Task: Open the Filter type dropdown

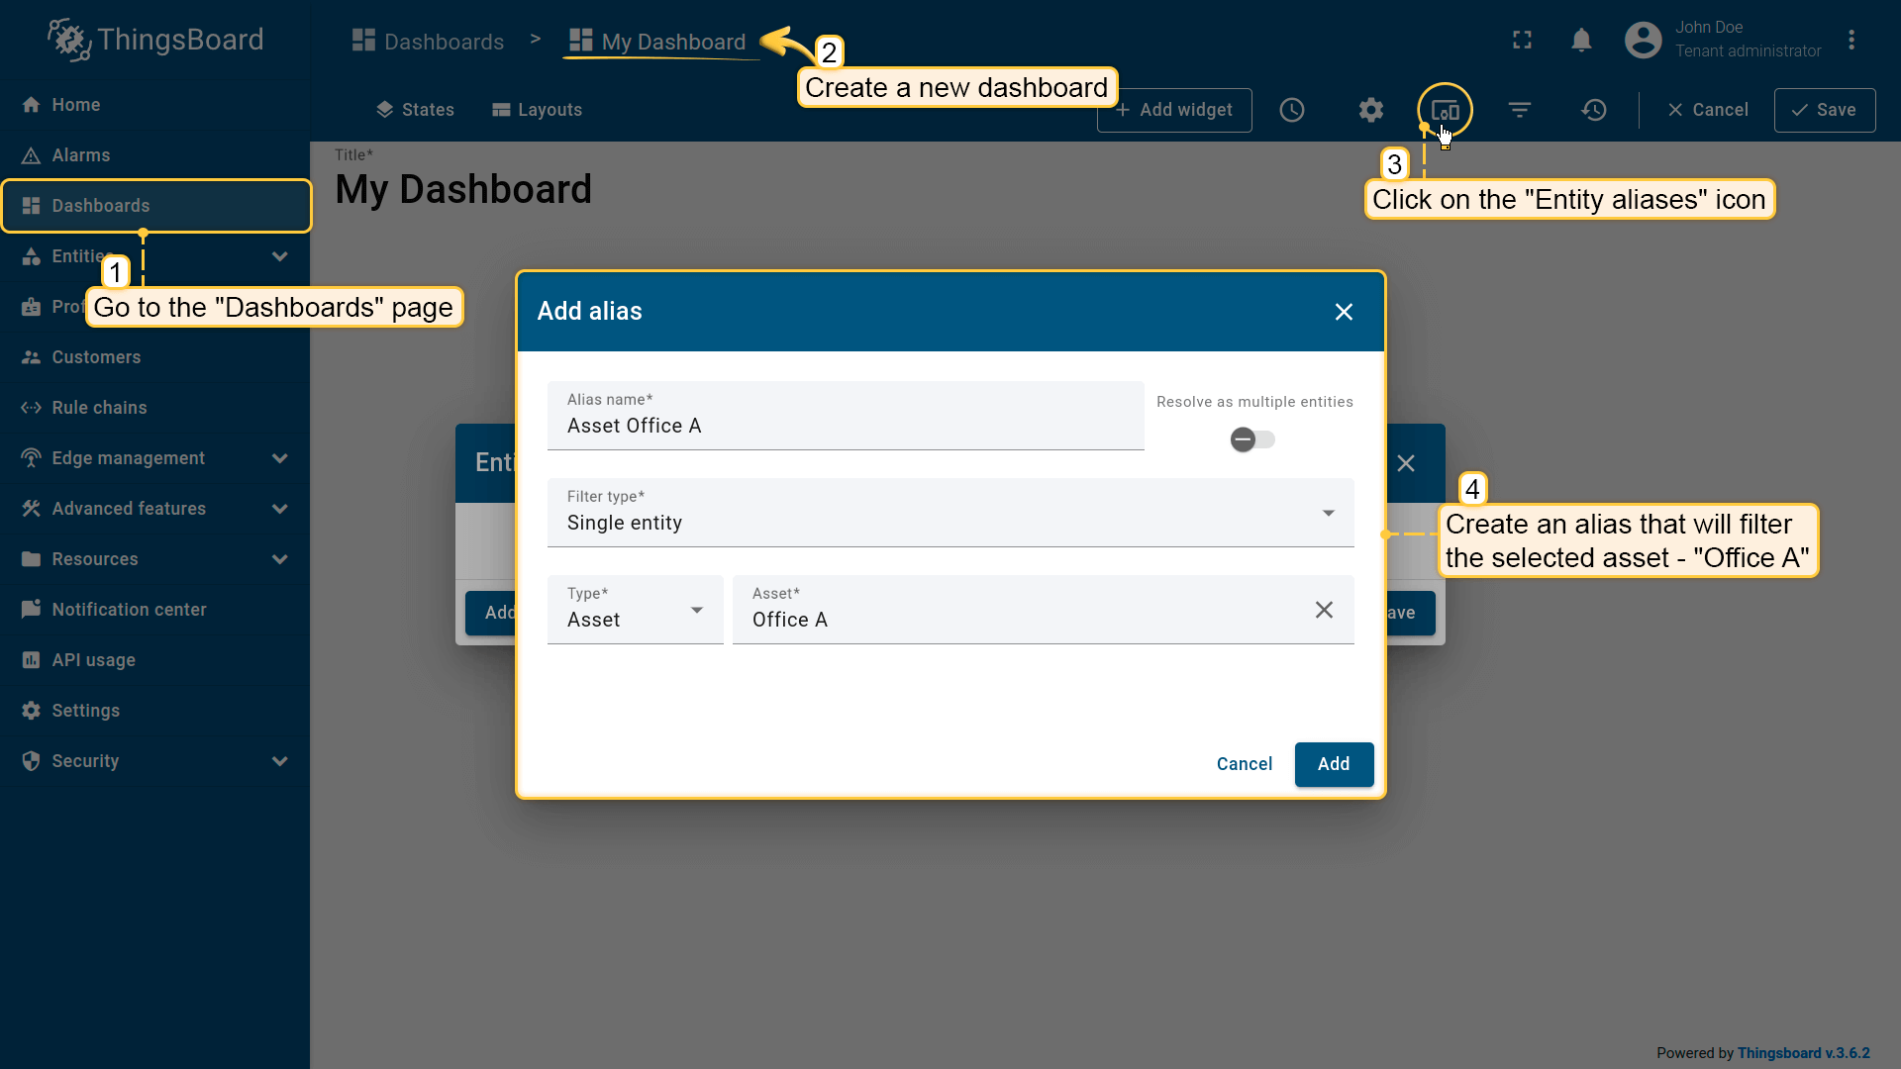Action: tap(950, 513)
